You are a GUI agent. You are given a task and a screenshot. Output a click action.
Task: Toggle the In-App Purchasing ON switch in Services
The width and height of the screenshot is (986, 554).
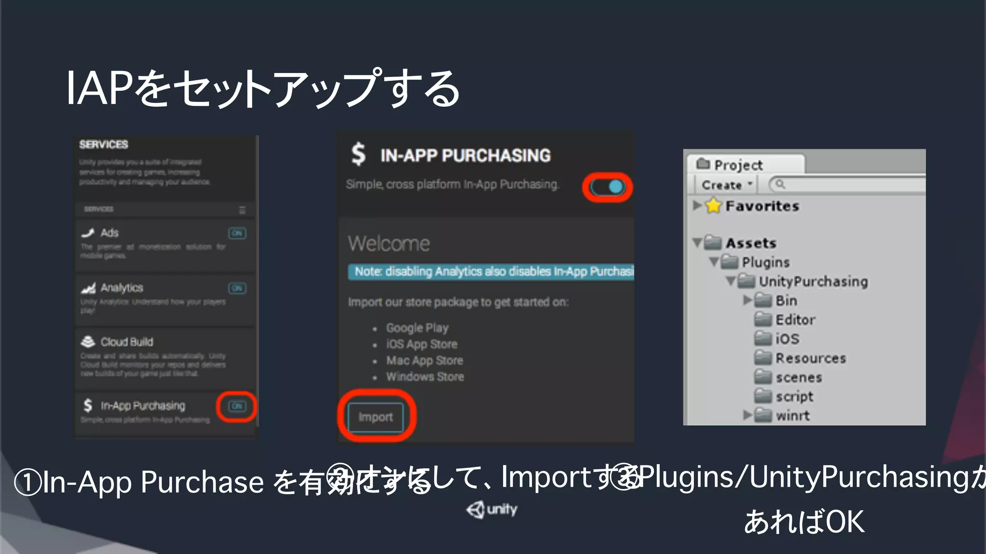[x=237, y=406]
